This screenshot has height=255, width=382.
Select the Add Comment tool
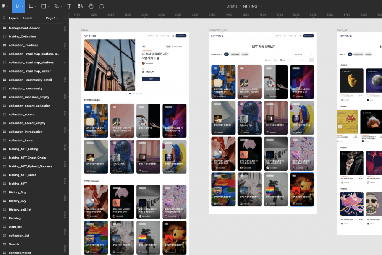102,6
